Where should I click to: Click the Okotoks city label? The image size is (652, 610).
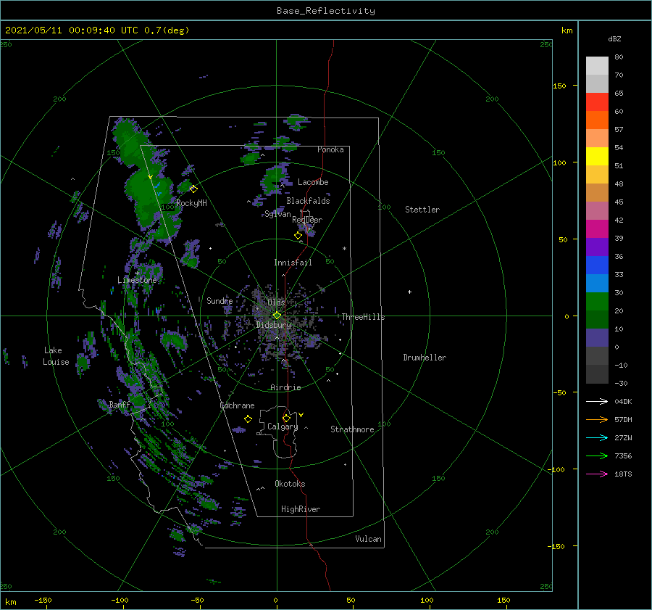point(290,484)
